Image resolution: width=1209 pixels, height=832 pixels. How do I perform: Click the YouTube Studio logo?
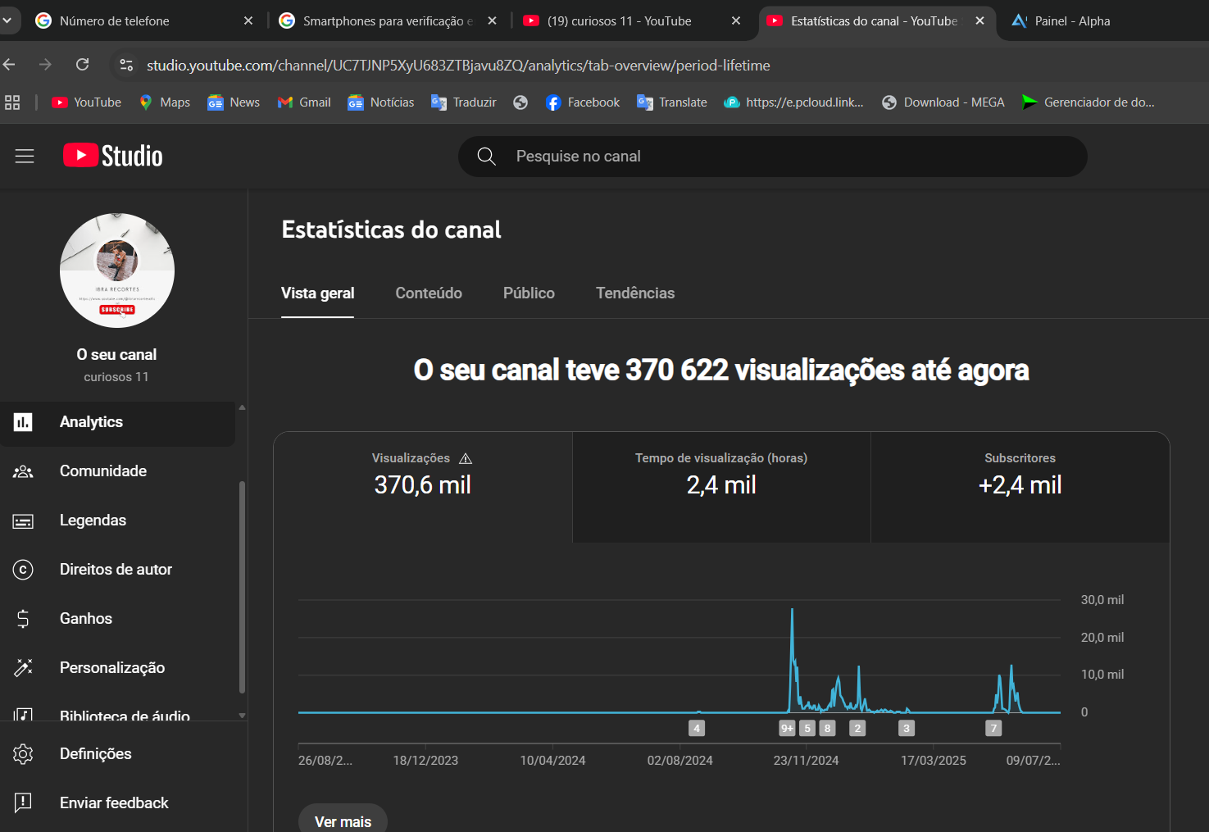click(x=113, y=156)
